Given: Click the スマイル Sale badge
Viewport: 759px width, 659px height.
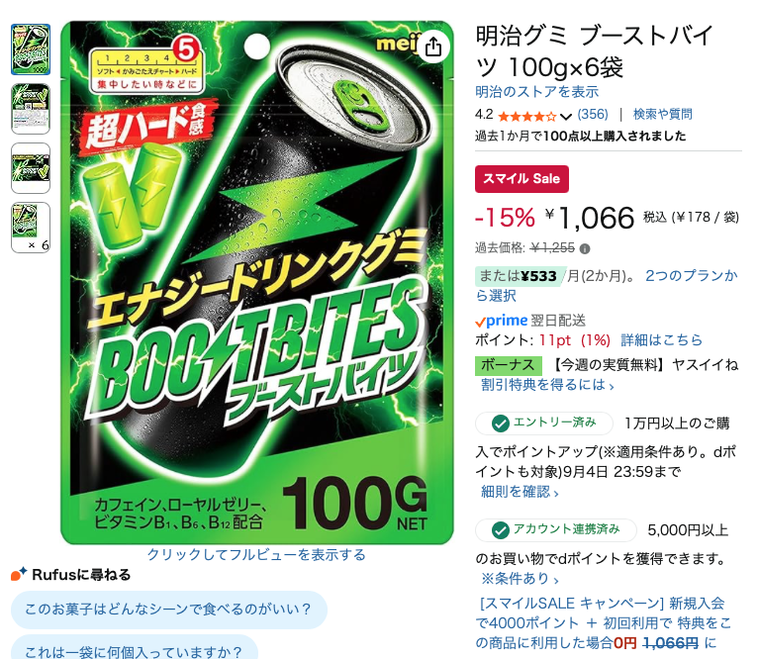Looking at the screenshot, I should click(522, 179).
